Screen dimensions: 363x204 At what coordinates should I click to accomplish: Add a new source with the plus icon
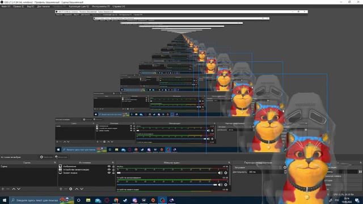[x=61, y=189]
